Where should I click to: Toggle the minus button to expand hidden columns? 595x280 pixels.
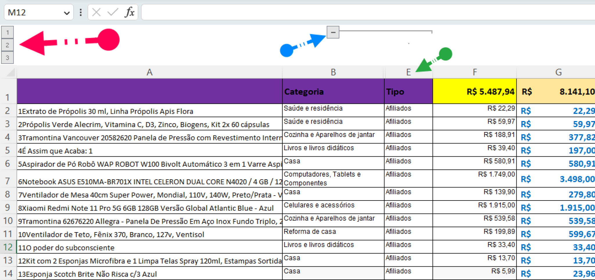(x=333, y=32)
